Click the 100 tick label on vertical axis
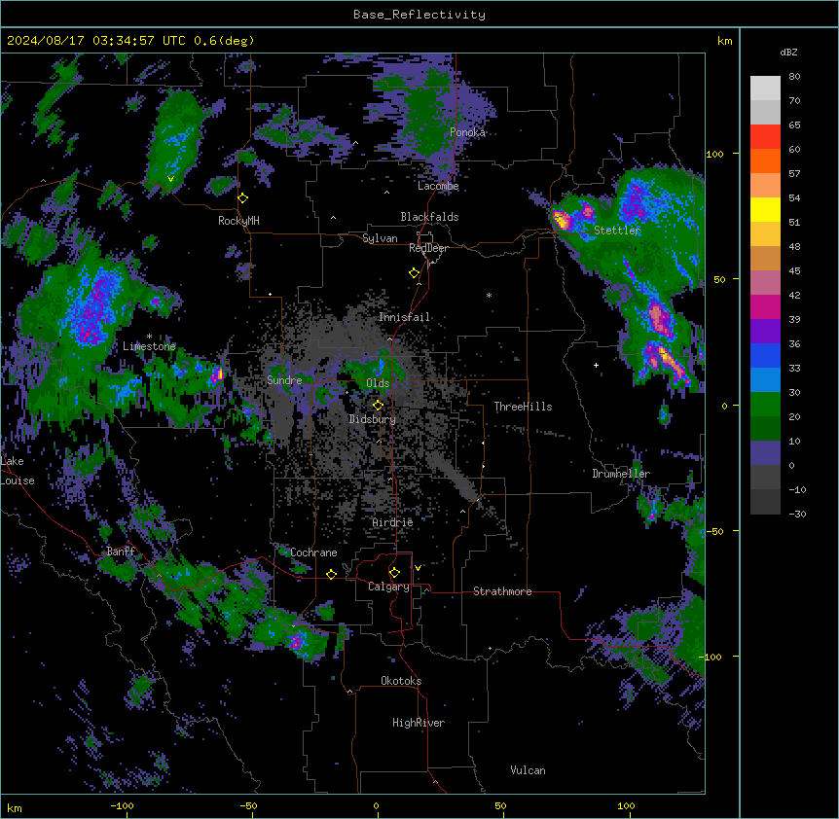This screenshot has height=819, width=839. pyautogui.click(x=714, y=154)
